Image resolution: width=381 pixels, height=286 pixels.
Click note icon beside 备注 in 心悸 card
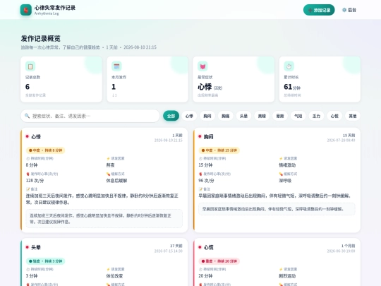pos(28,189)
